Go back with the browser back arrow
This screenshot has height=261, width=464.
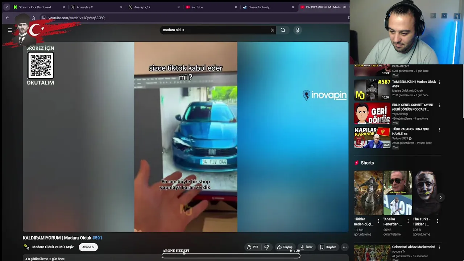(x=7, y=18)
